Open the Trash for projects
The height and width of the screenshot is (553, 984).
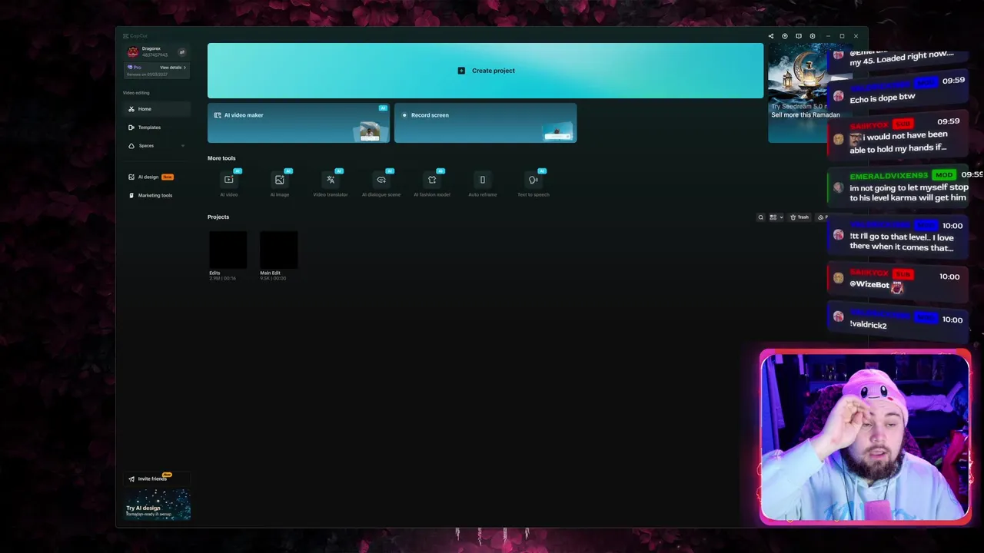pos(799,217)
